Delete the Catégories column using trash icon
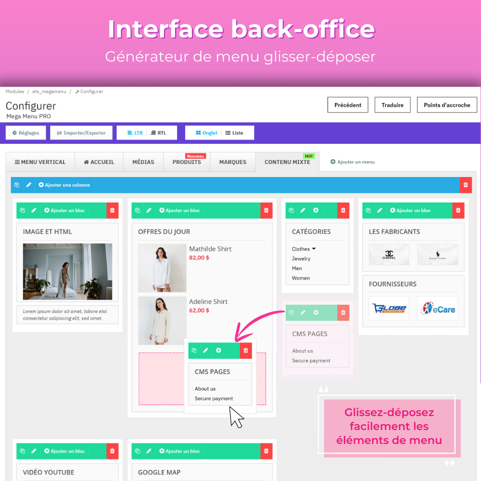Image resolution: width=481 pixels, height=481 pixels. pyautogui.click(x=343, y=210)
